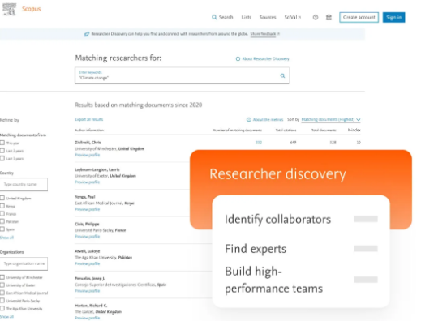Click author name Penuelas, Josep J.

point(90,278)
